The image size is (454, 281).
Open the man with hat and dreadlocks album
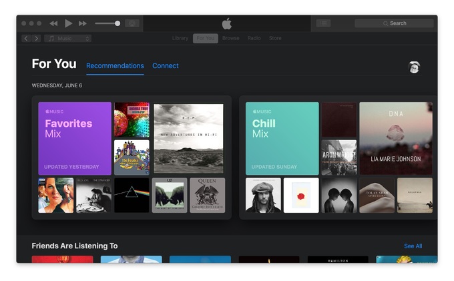click(x=263, y=196)
